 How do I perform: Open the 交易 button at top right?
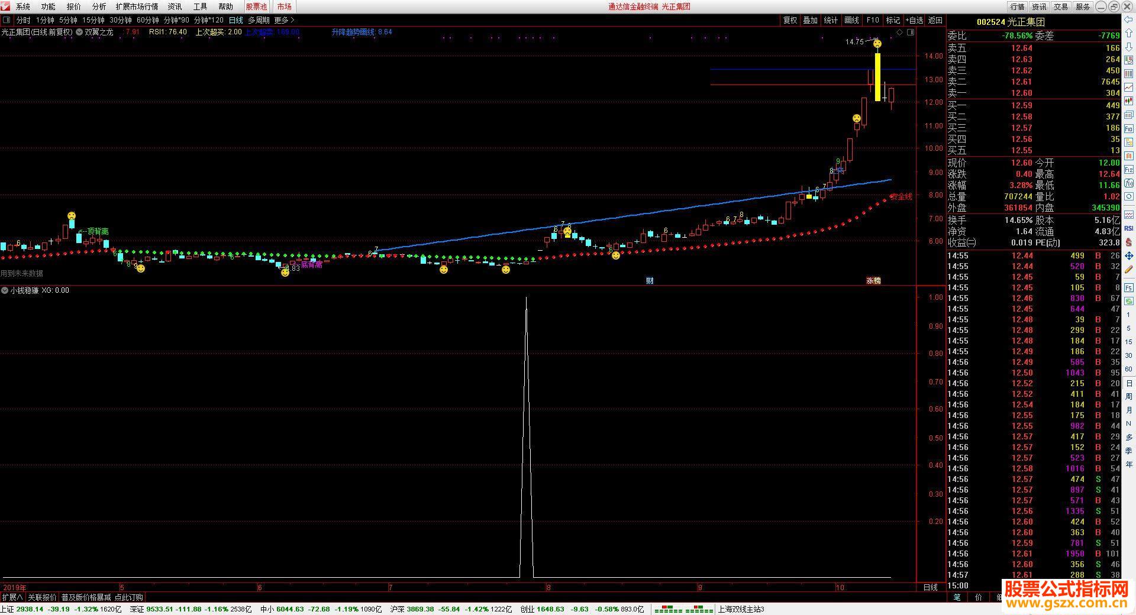pos(1061,7)
